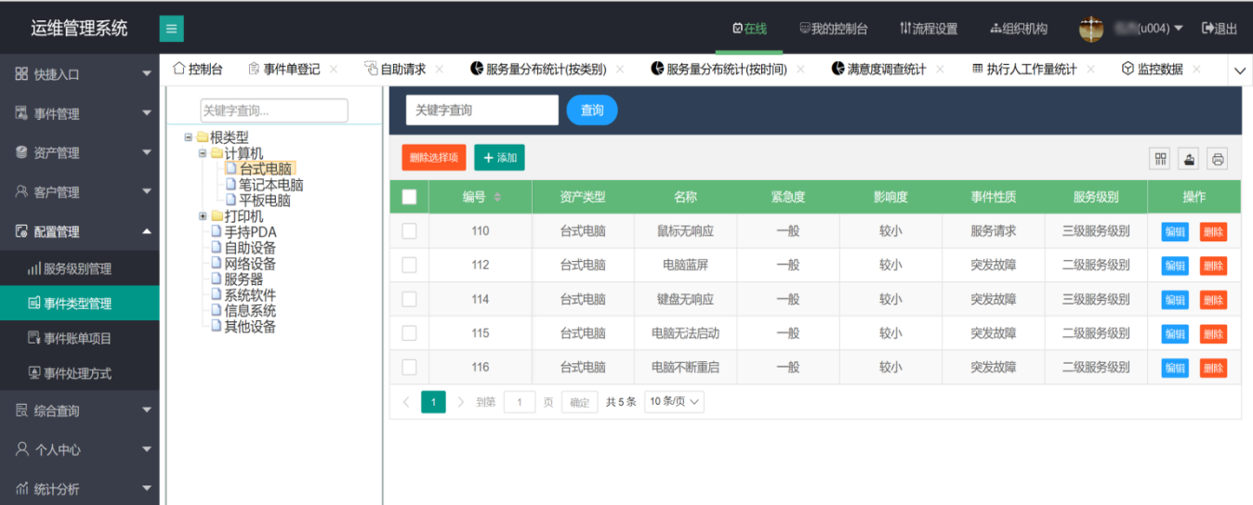Click 编辑 for row 110
This screenshot has width=1253, height=505.
click(1175, 231)
